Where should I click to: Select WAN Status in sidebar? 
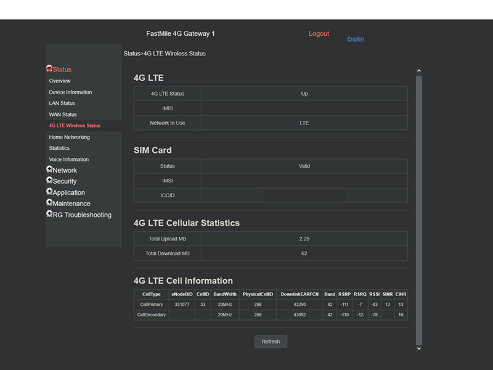click(63, 115)
